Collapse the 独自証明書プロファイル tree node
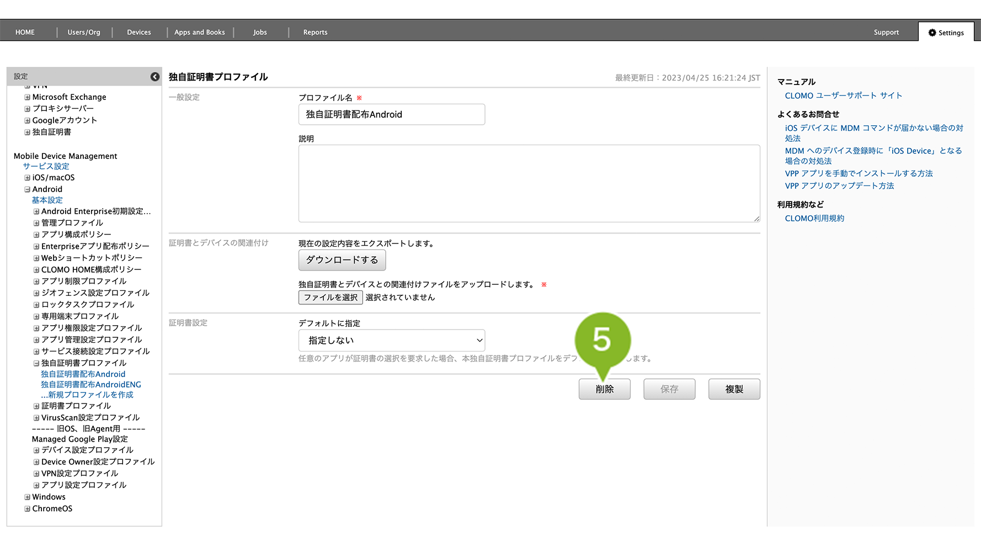981x552 pixels. point(36,363)
